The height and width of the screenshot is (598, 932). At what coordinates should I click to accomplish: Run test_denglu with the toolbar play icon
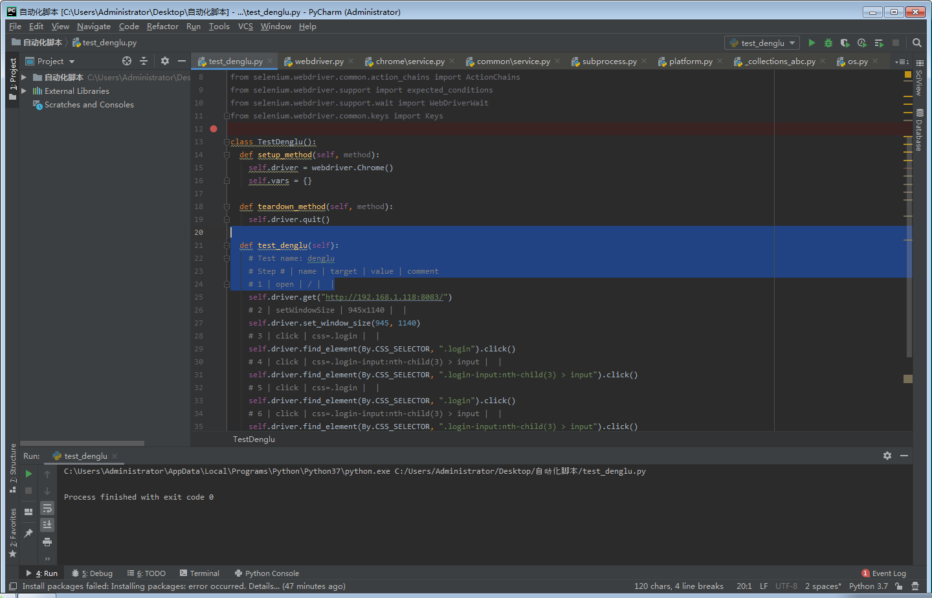point(812,43)
